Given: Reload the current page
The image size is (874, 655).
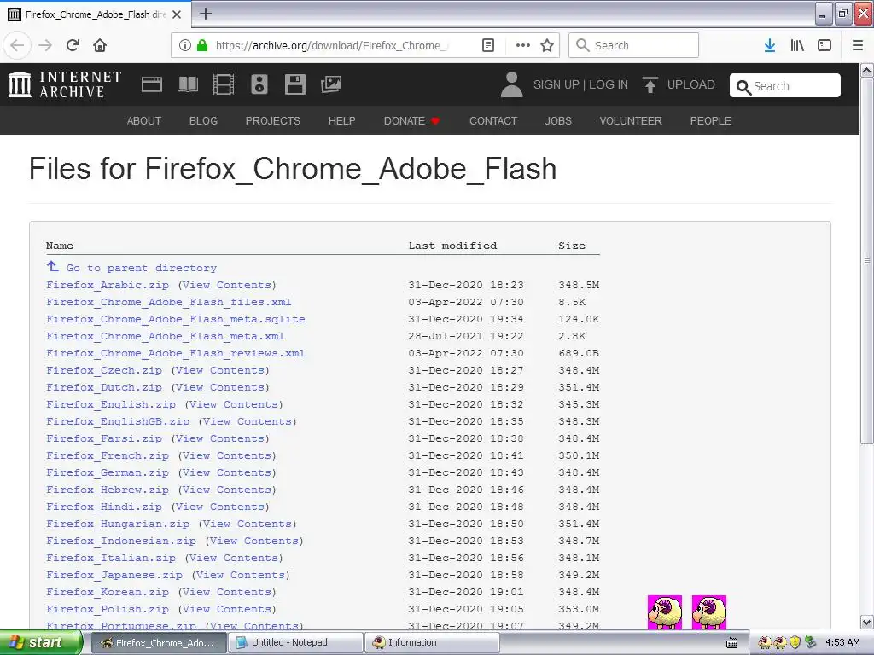Looking at the screenshot, I should click(x=73, y=46).
